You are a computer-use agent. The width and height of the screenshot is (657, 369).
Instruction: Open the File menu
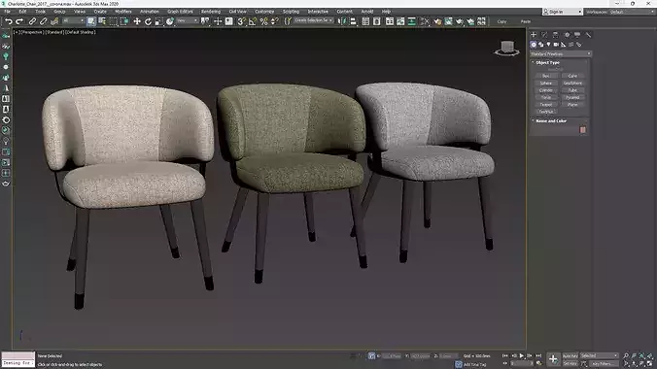point(7,12)
